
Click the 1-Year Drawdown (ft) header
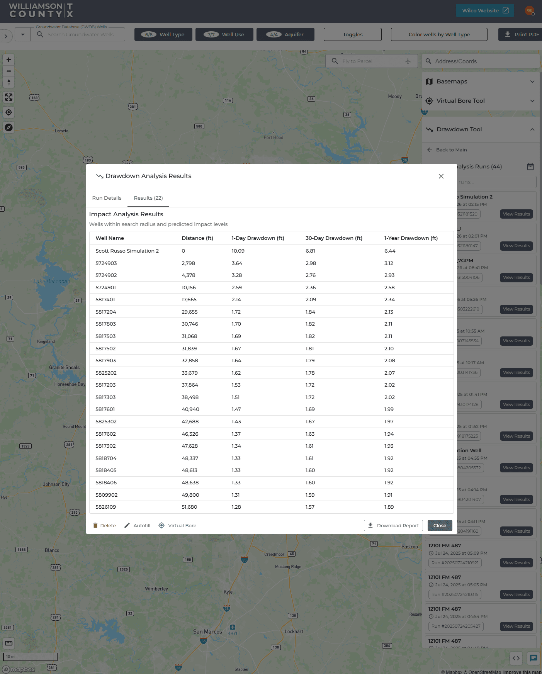point(411,238)
